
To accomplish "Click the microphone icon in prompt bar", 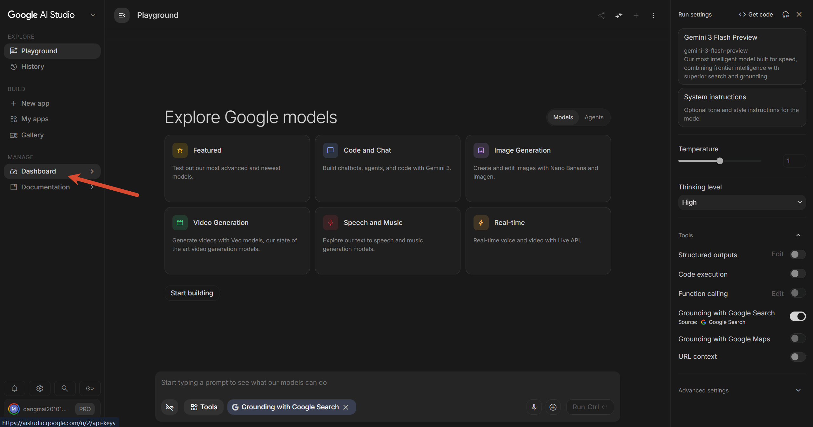I will point(534,407).
